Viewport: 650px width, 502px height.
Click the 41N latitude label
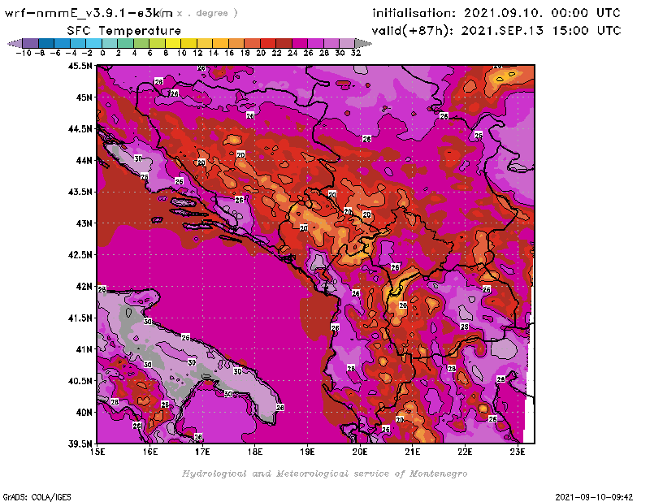click(84, 349)
